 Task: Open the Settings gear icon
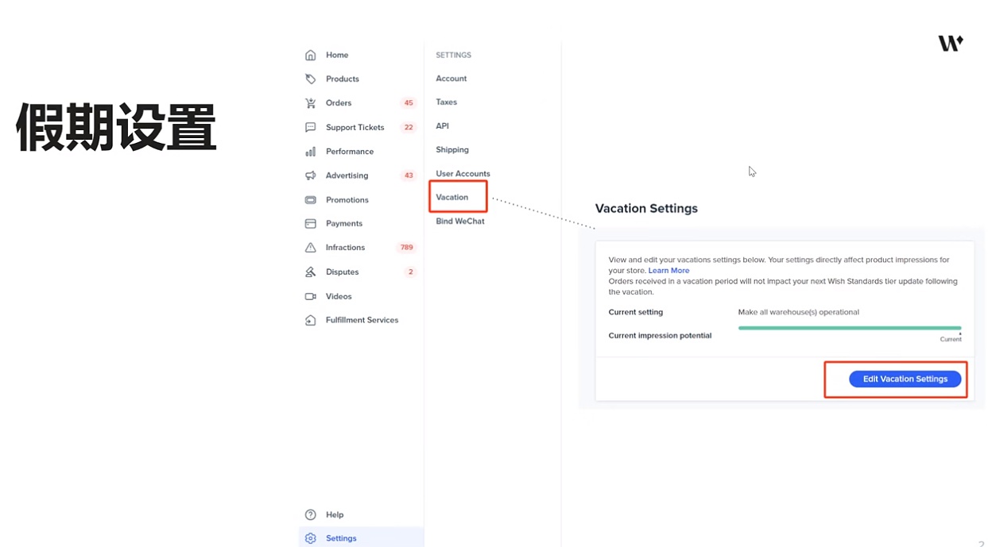pos(311,538)
